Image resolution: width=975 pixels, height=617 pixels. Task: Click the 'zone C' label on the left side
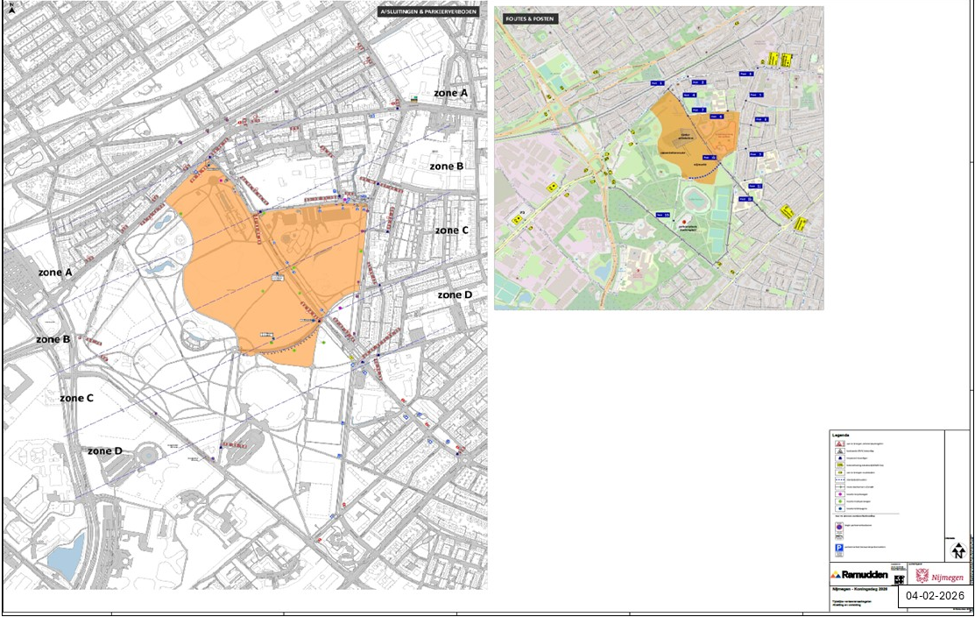(x=76, y=398)
